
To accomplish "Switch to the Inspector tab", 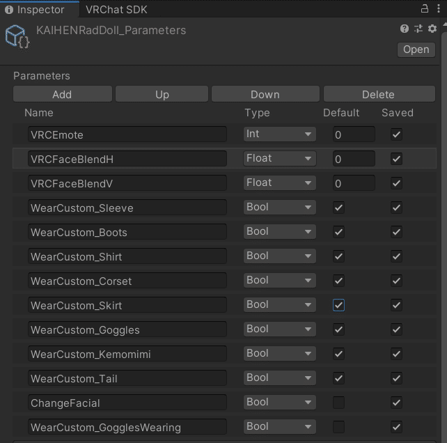I will click(40, 10).
